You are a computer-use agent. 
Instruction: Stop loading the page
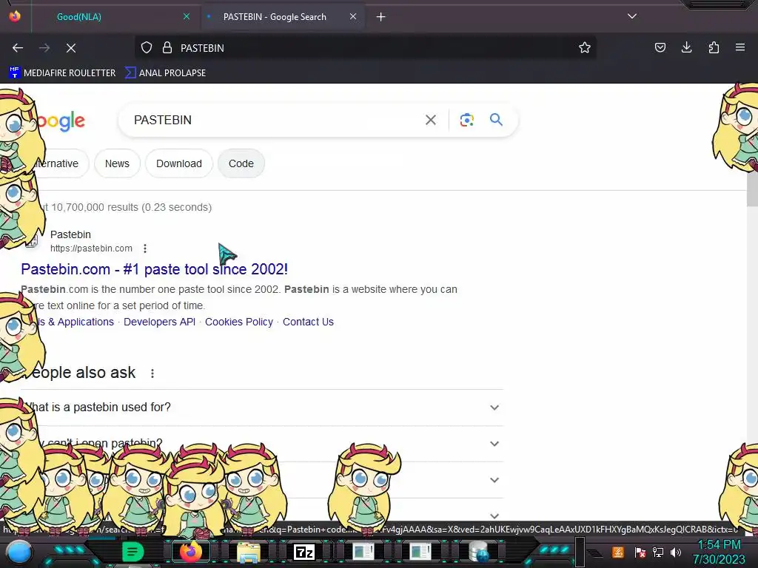pos(71,48)
